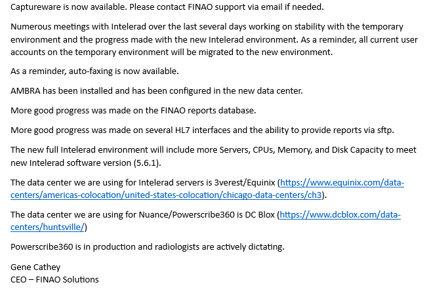Open the Equinix Chicago data center link
433x291 pixels.
[x=341, y=183]
